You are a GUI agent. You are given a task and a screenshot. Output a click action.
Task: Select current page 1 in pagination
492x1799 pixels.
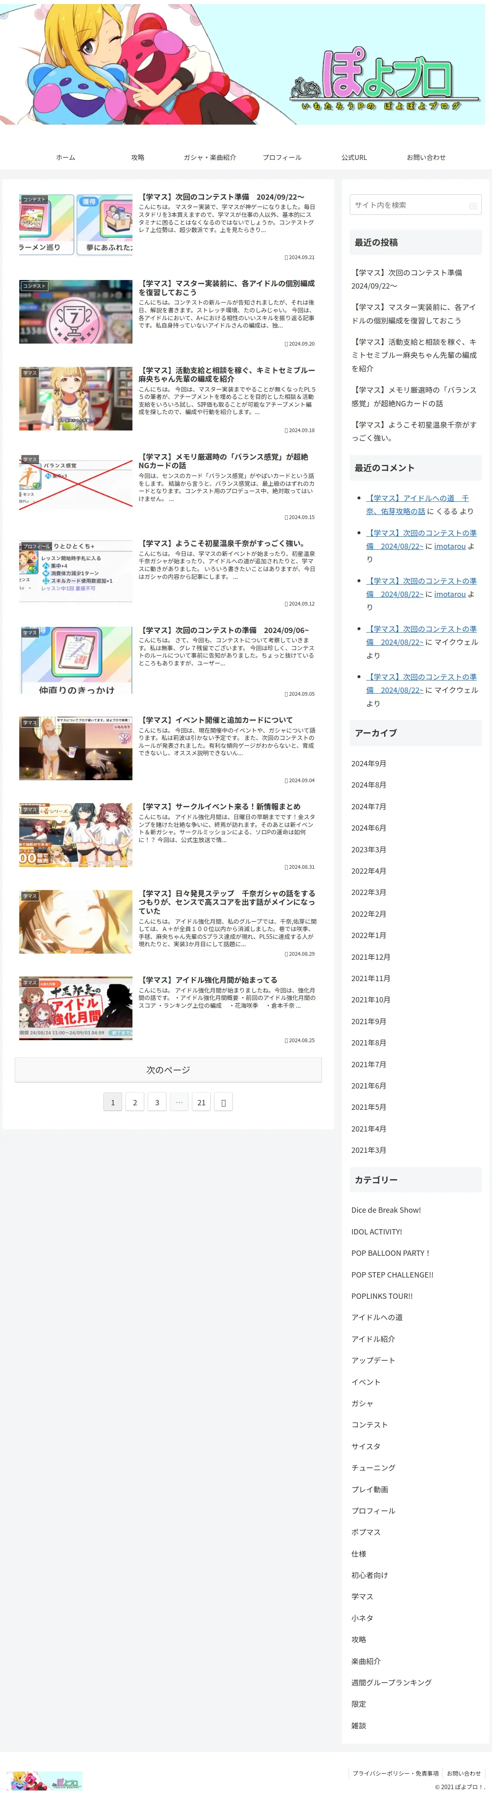112,1102
